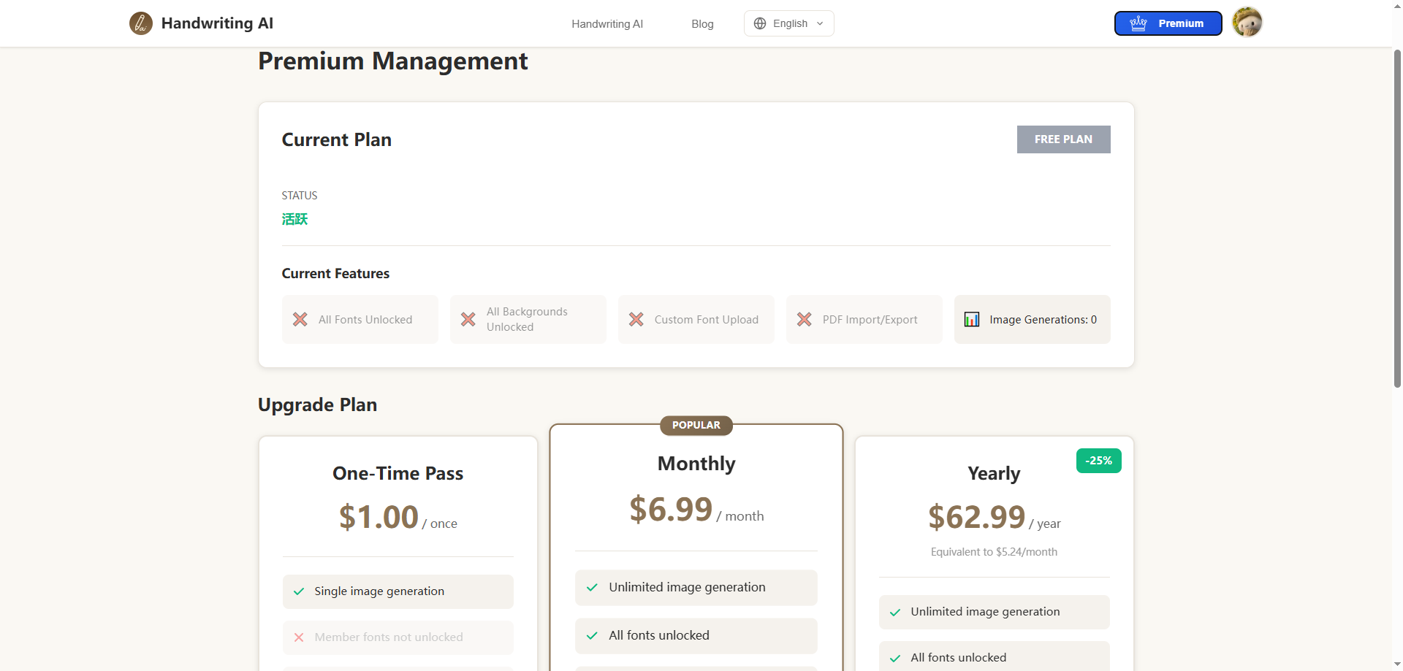Image resolution: width=1403 pixels, height=671 pixels.
Task: Open the user avatar profile picture
Action: [x=1247, y=23]
